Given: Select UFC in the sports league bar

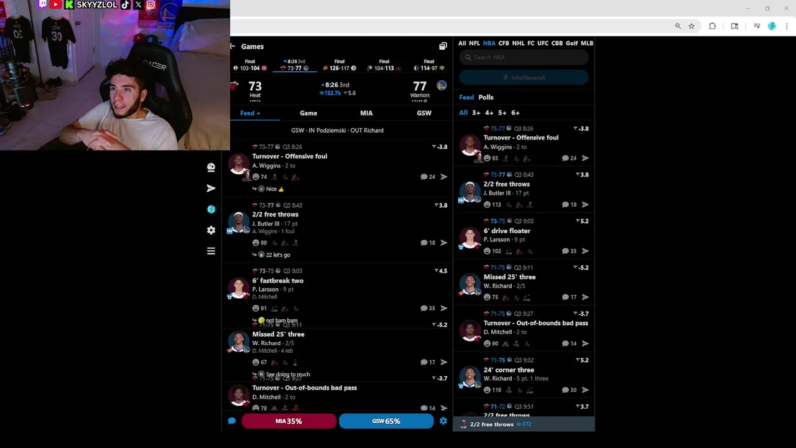Looking at the screenshot, I should (543, 44).
